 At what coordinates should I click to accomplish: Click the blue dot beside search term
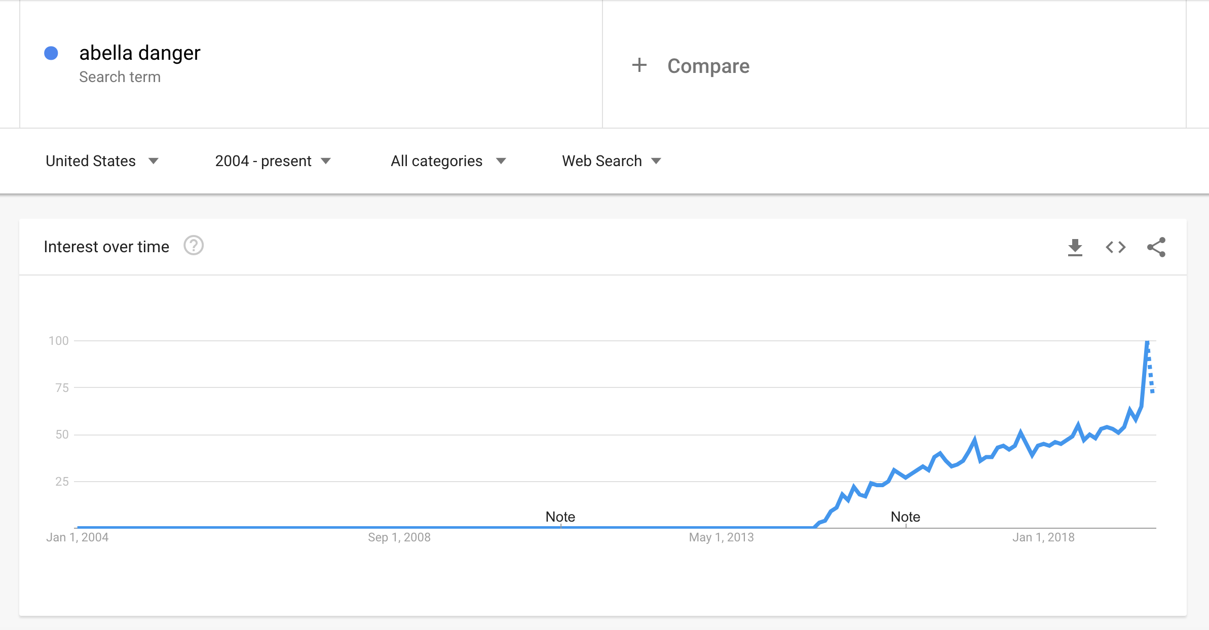coord(51,53)
